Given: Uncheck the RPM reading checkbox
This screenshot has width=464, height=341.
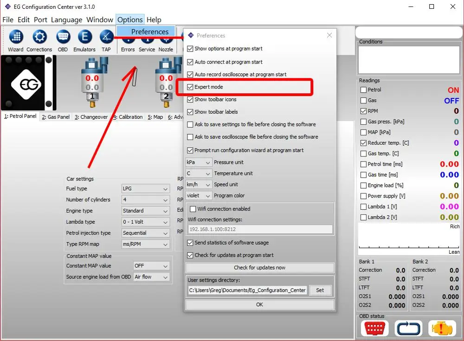Looking at the screenshot, I should (363, 111).
